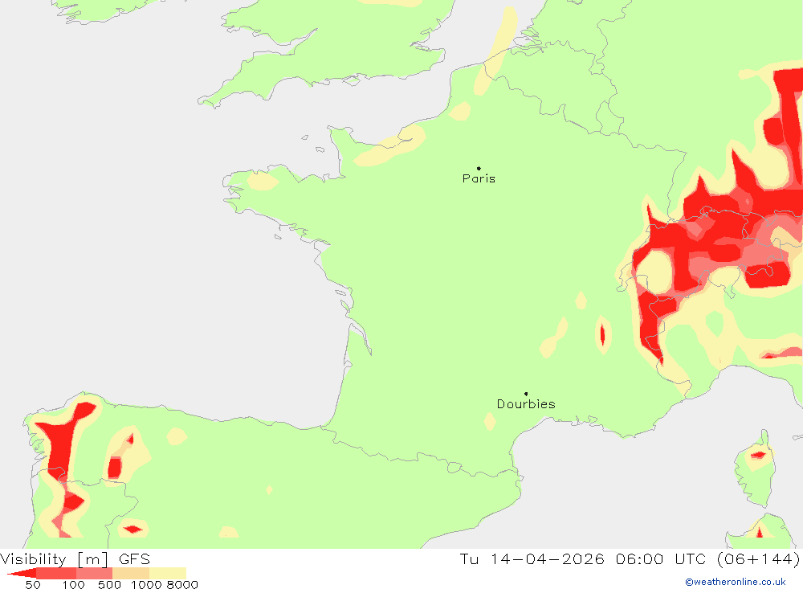The height and width of the screenshot is (589, 803).
Task: Click the 'Visibility [m] GFS' title text
Action: (75, 558)
